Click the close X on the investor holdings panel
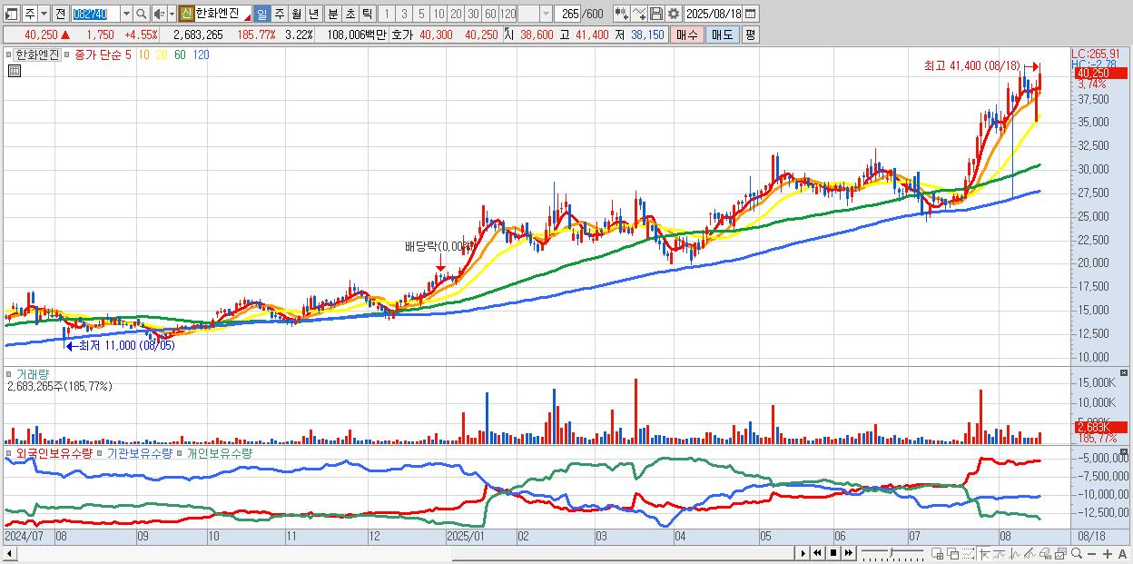 coord(1124,451)
